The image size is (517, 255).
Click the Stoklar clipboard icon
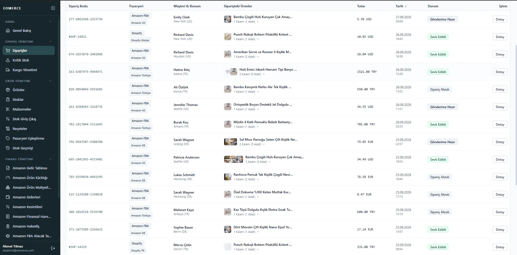(8, 99)
